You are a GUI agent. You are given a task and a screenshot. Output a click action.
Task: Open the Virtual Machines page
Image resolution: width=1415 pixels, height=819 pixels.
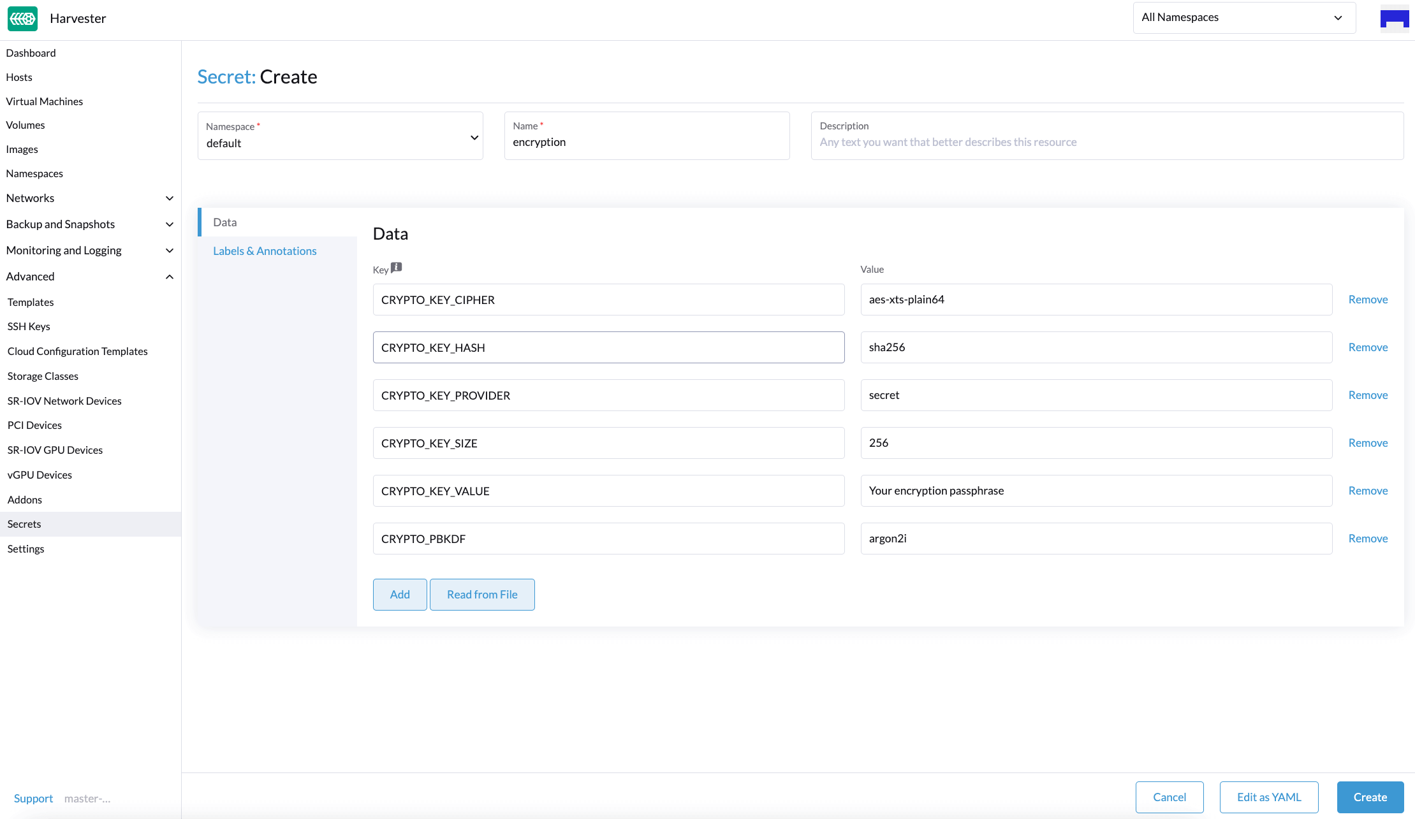pyautogui.click(x=44, y=101)
